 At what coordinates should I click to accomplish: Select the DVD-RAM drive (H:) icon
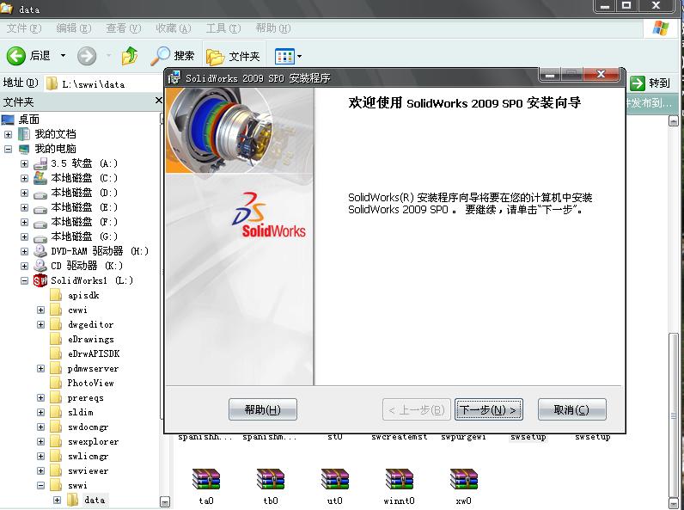click(40, 251)
